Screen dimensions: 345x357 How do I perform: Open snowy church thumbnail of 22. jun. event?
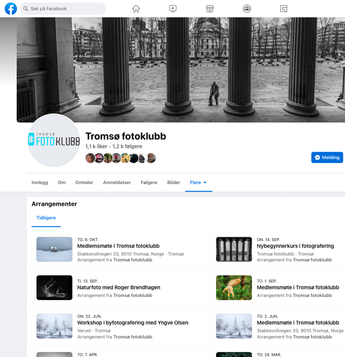point(54,326)
